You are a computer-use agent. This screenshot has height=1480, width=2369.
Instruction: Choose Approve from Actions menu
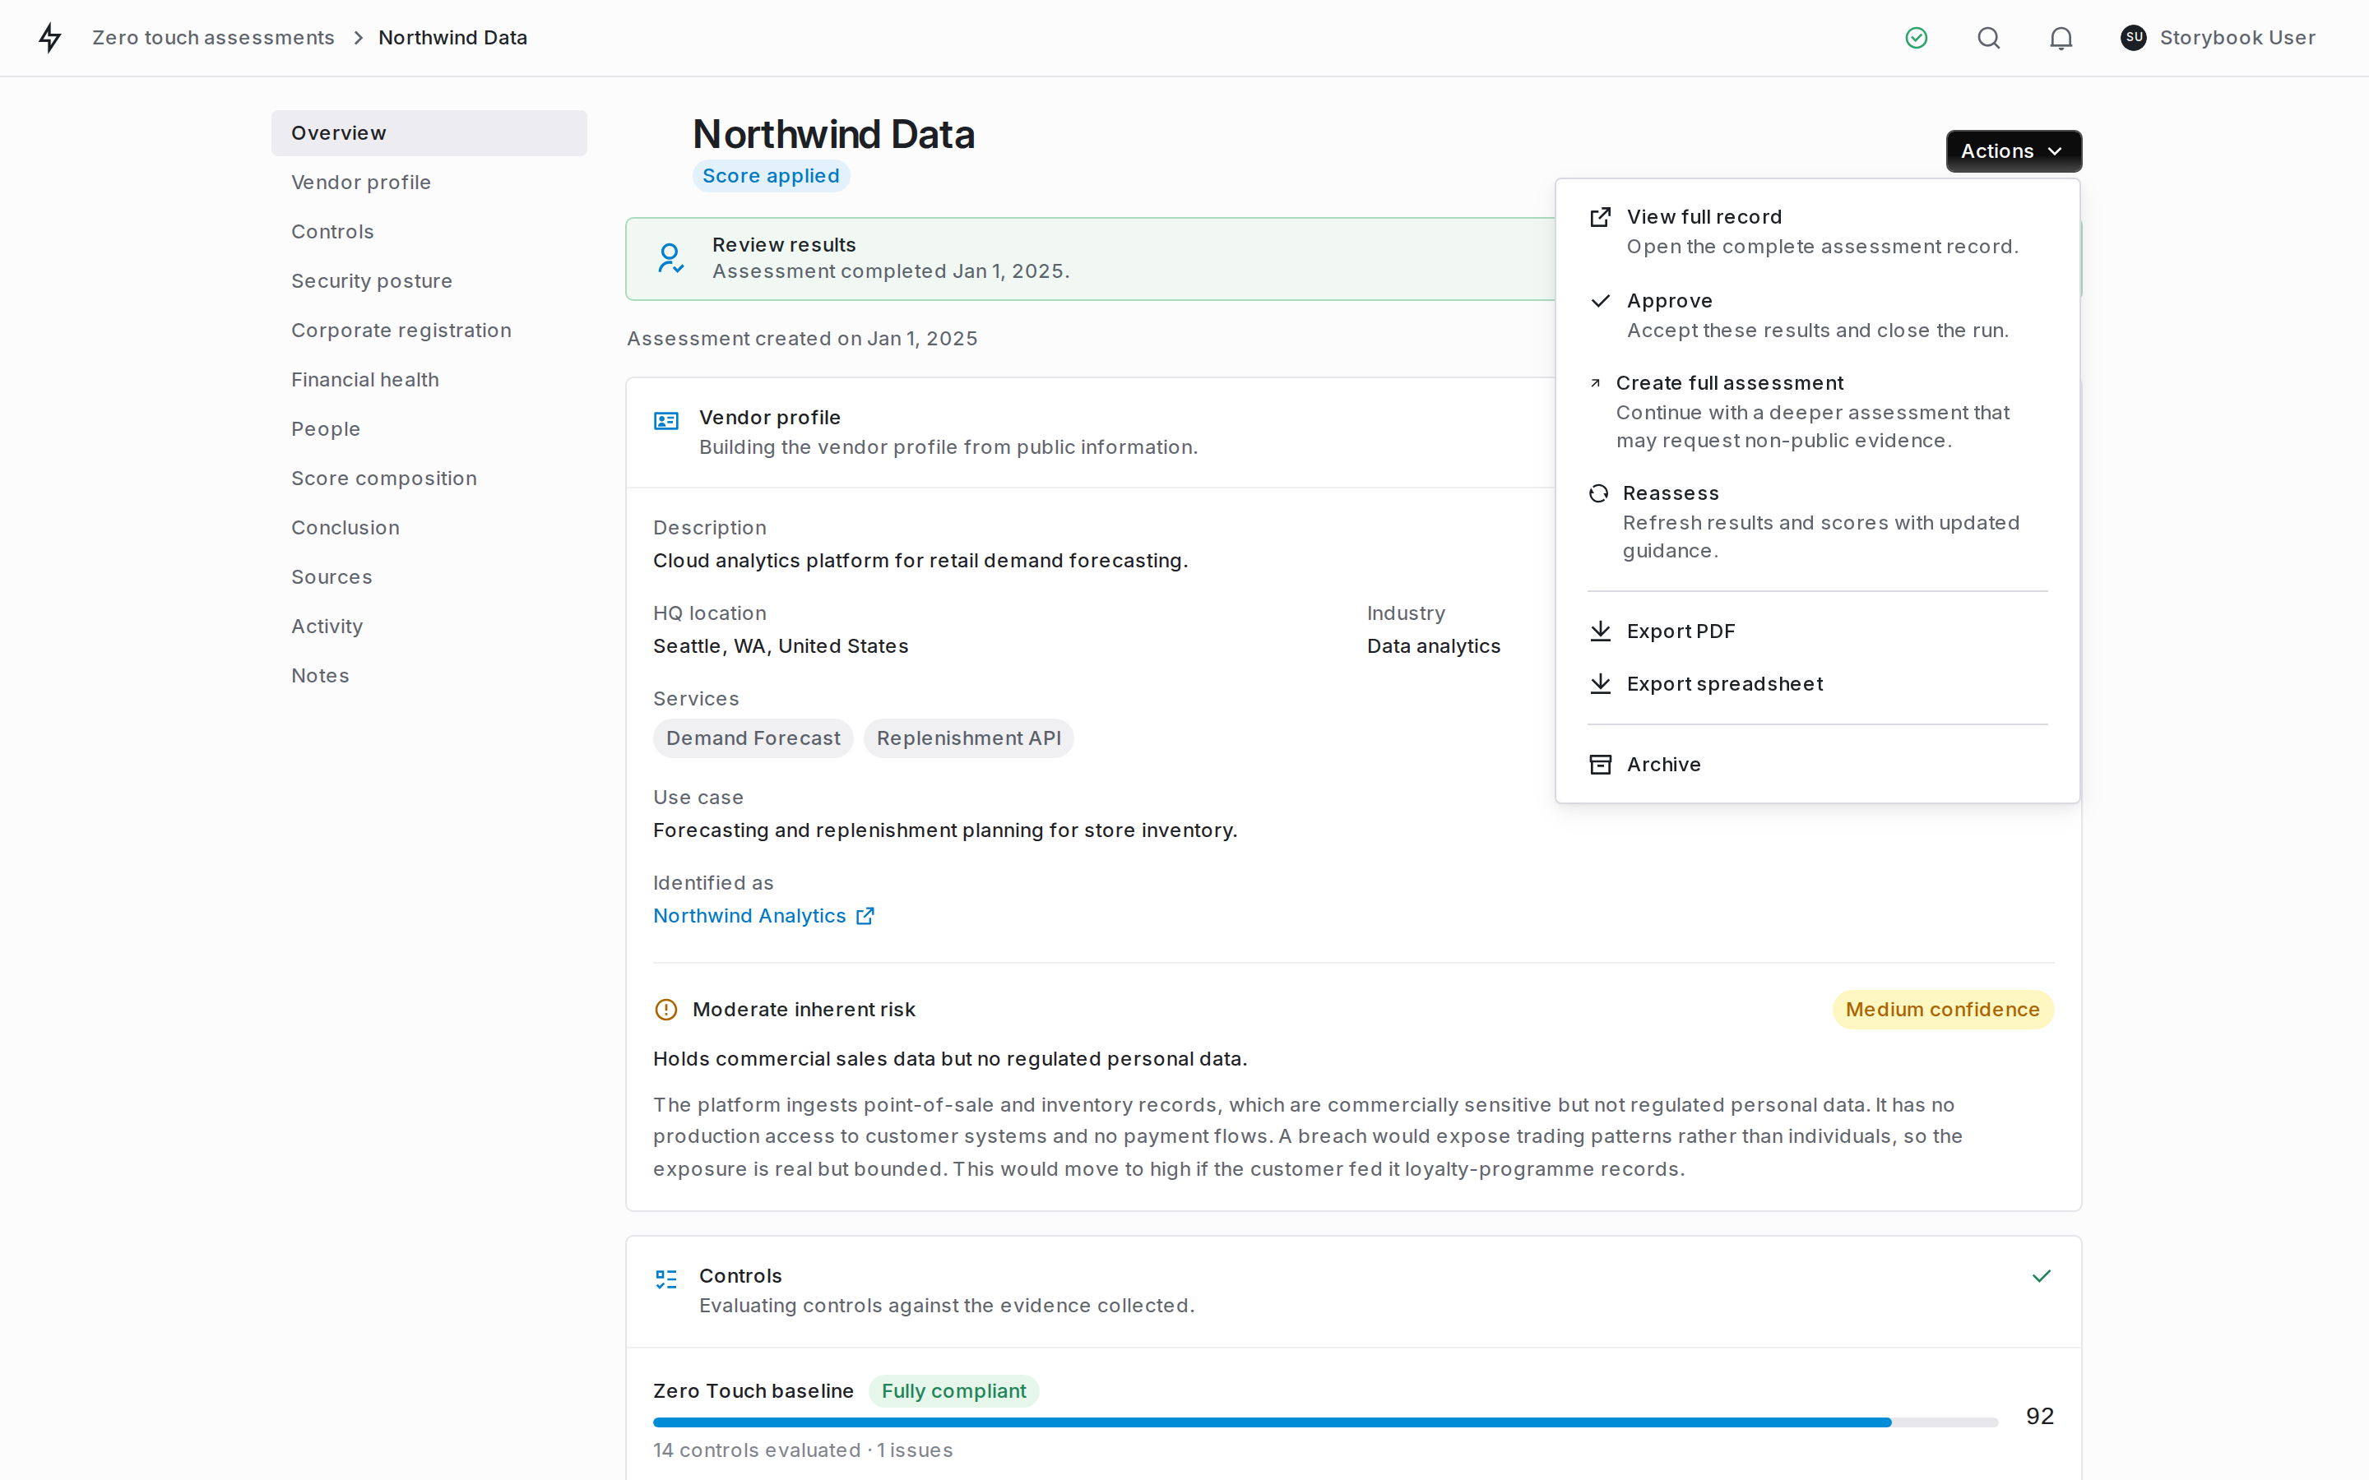pos(1817,315)
